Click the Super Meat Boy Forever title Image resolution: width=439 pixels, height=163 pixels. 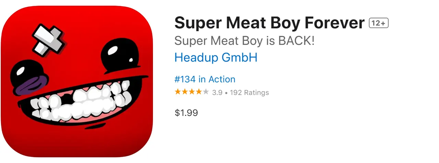269,23
